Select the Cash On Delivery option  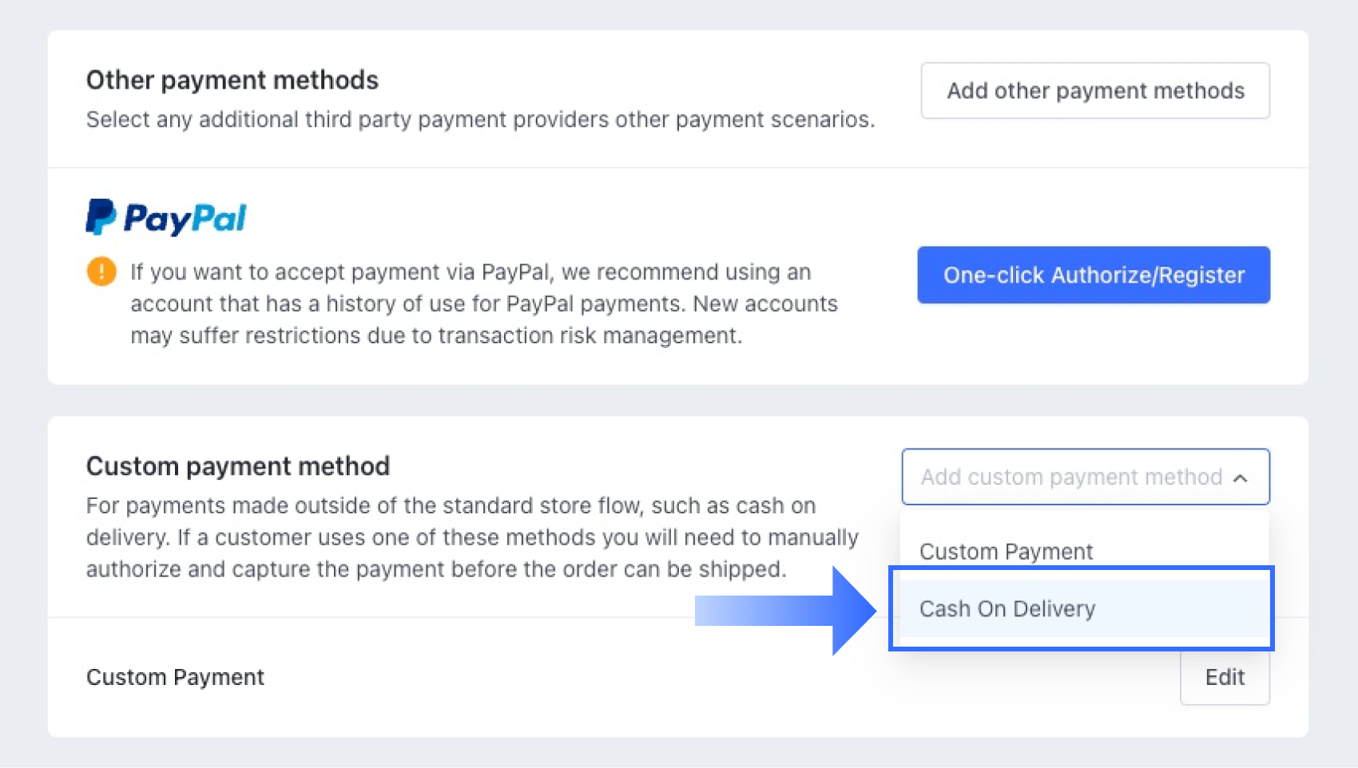pyautogui.click(x=1007, y=609)
